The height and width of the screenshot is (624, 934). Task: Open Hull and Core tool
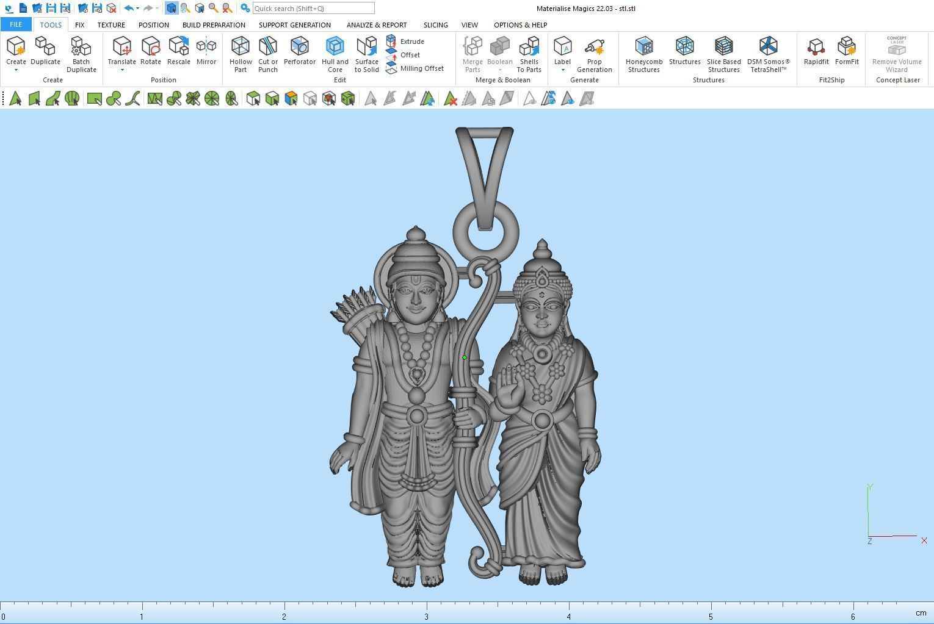pyautogui.click(x=335, y=54)
